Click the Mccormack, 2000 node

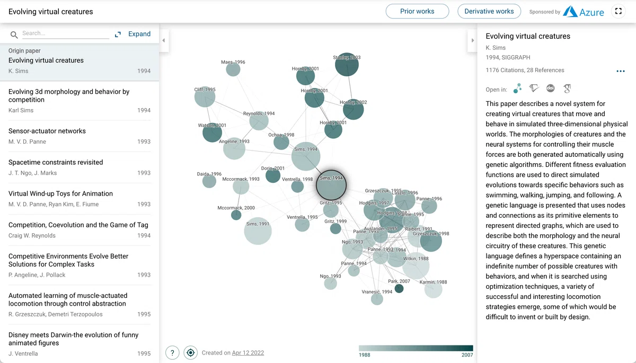(x=236, y=215)
